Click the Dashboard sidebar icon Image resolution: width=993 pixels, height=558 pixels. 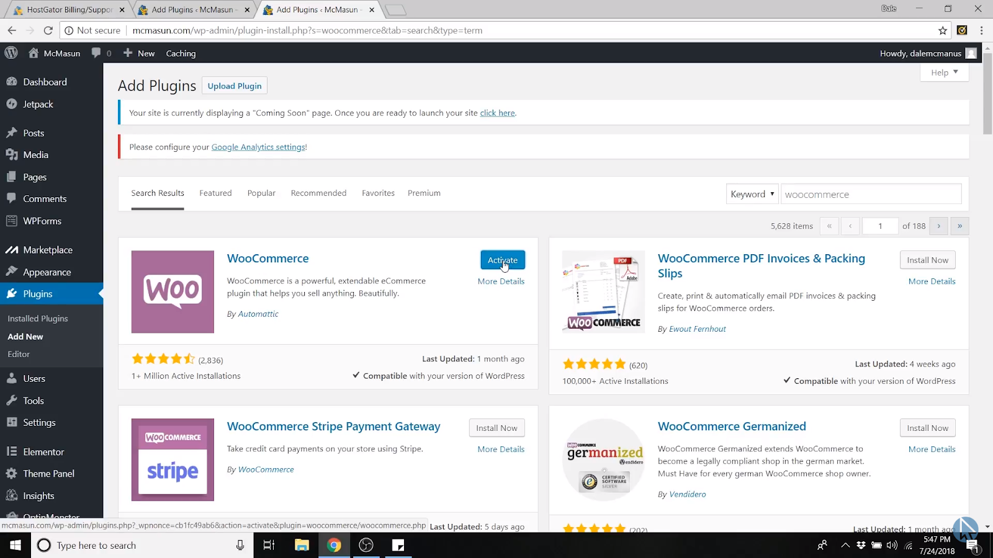12,82
